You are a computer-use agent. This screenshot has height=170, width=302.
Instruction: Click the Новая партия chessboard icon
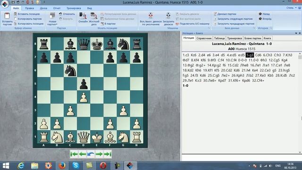tap(52, 16)
